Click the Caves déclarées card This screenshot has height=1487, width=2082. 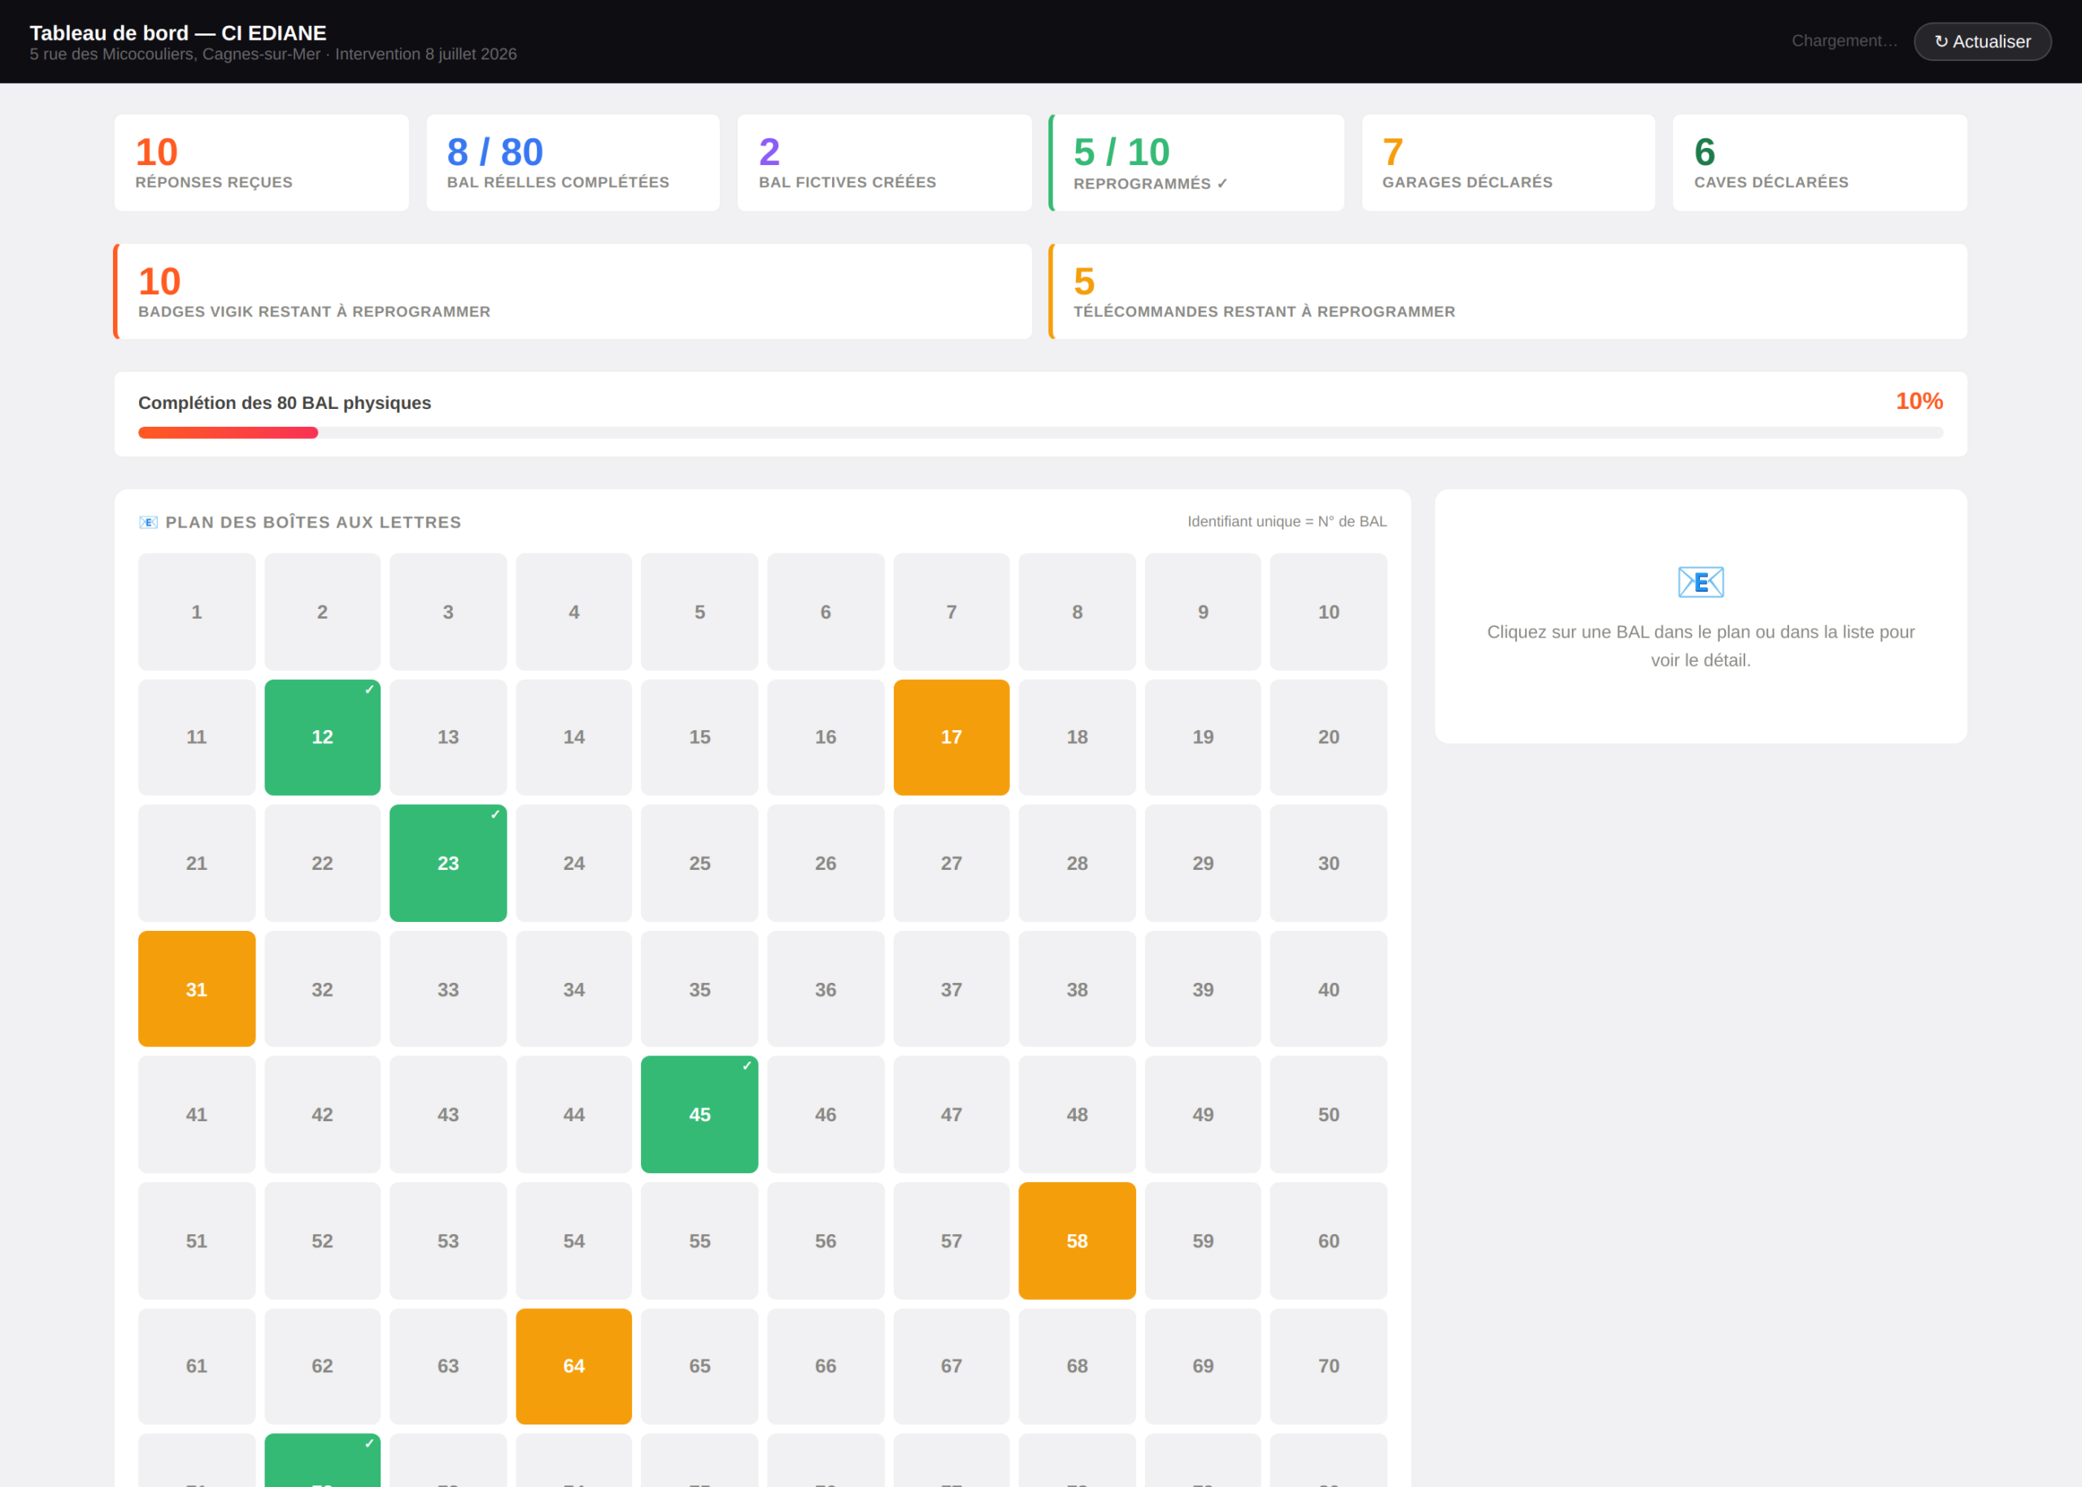click(x=1819, y=163)
